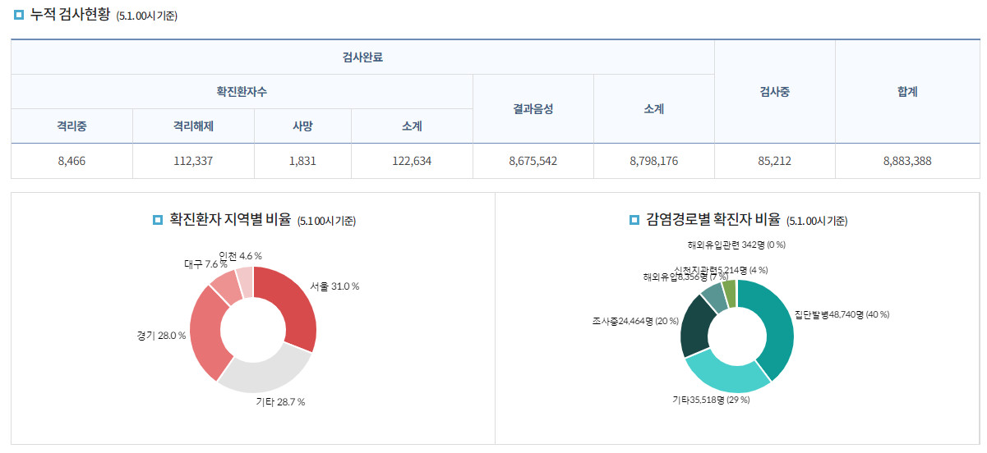Select the 신천지관련 4% green segment
This screenshot has height=453, width=987.
tap(729, 292)
